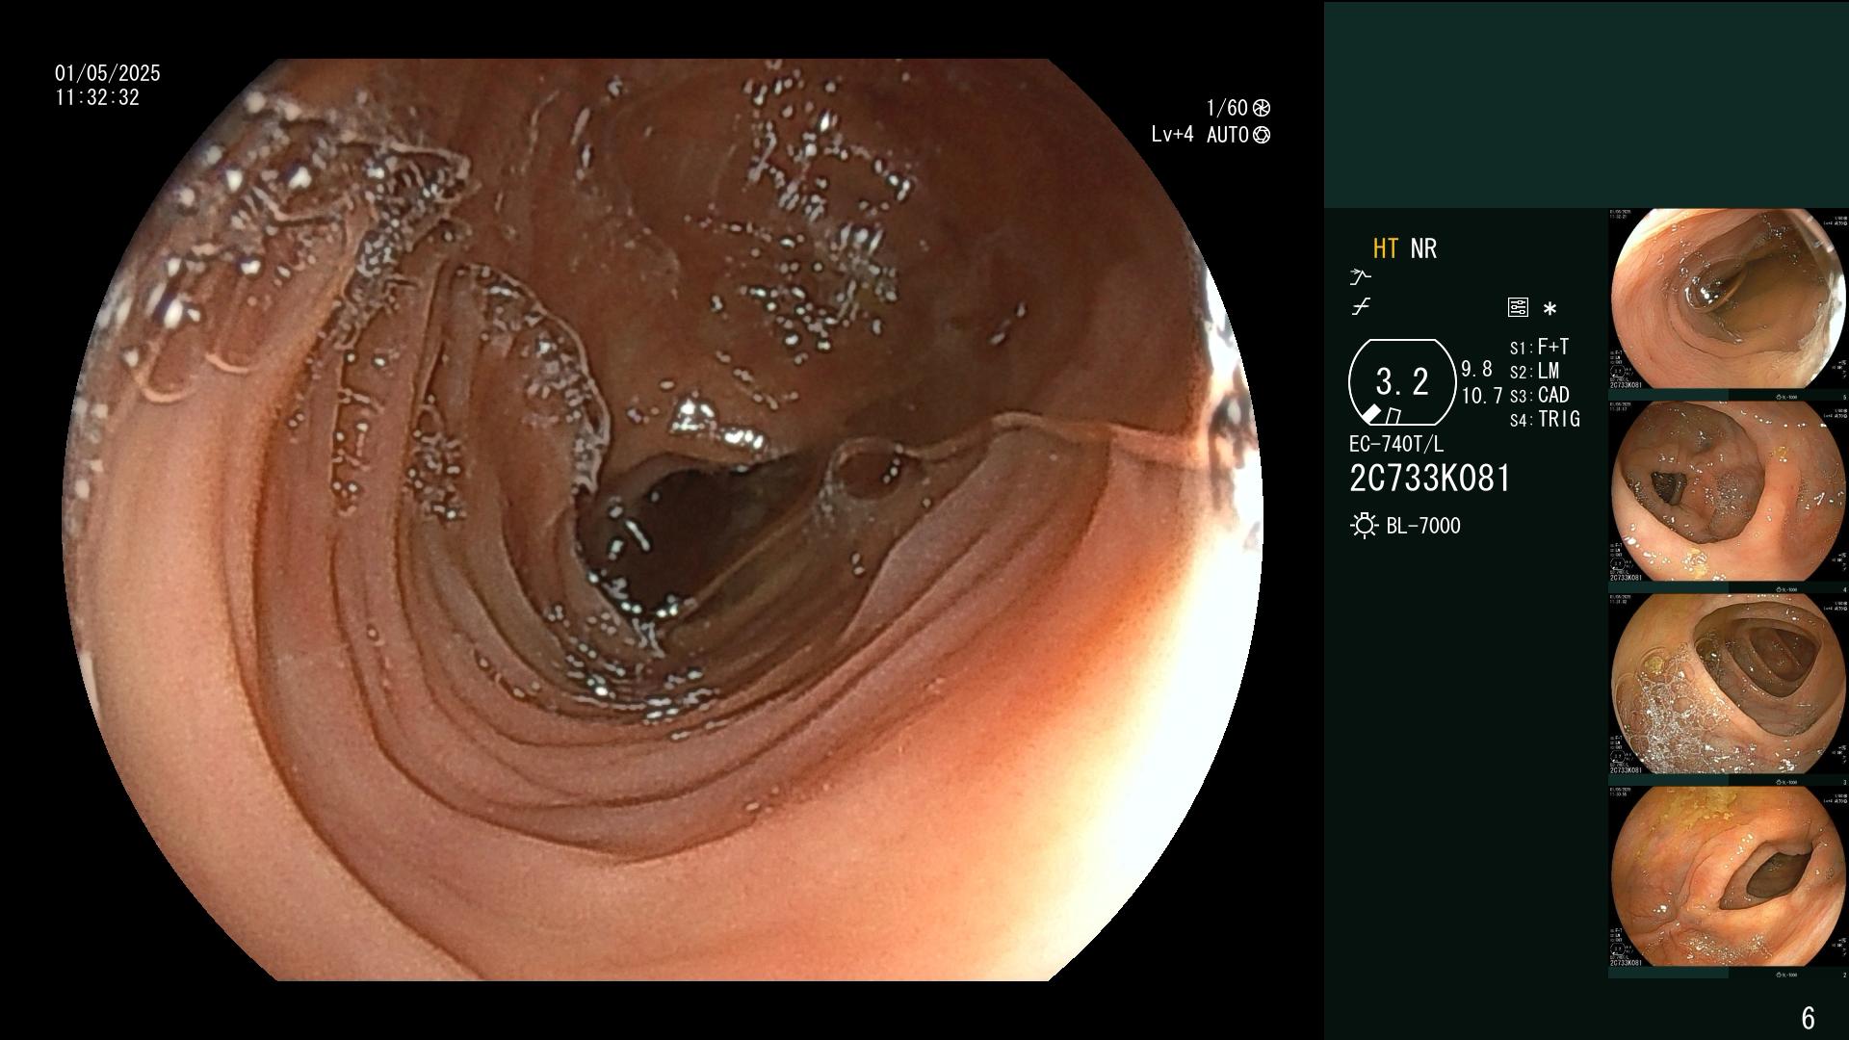Click the outlined channel marker in scope diagram
The image size is (1849, 1040).
point(1393,416)
